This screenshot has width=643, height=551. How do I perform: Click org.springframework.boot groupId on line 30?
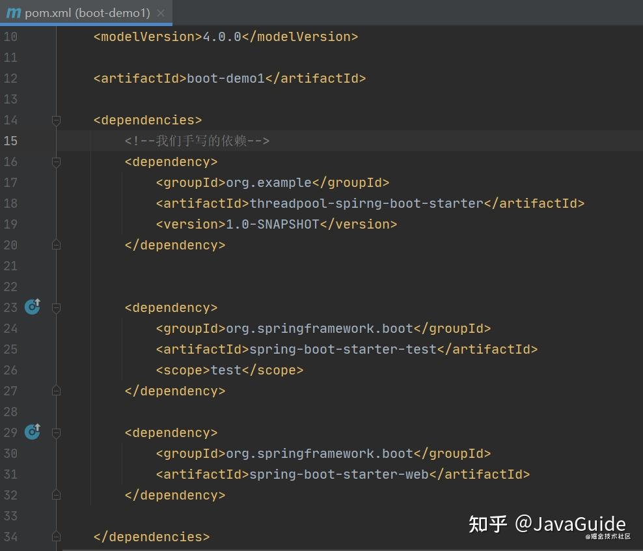click(x=320, y=453)
